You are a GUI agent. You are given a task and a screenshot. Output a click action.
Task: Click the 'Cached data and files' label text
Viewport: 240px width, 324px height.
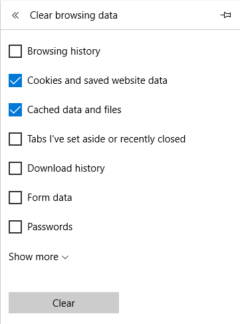tap(74, 110)
